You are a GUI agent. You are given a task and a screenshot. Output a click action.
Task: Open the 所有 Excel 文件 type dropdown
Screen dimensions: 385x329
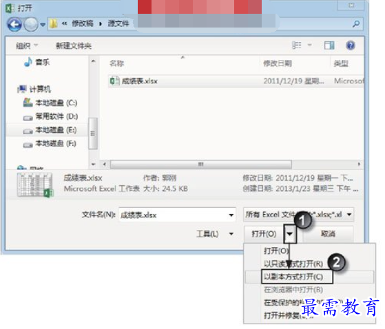coord(299,215)
